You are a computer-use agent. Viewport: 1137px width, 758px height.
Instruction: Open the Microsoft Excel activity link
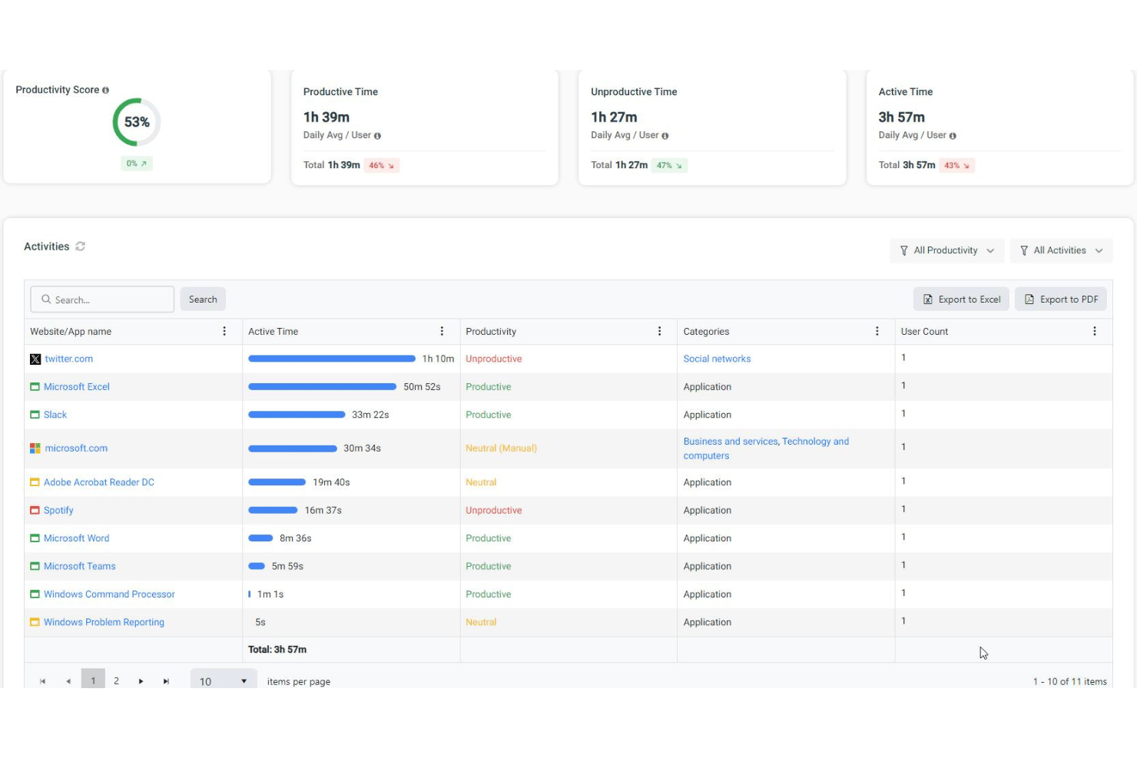pyautogui.click(x=77, y=387)
